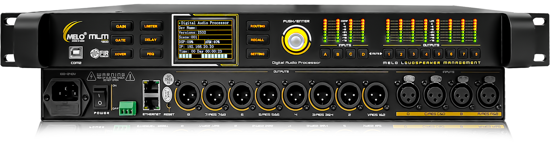
Task: Click the FIR technology logo
Action: [99, 53]
